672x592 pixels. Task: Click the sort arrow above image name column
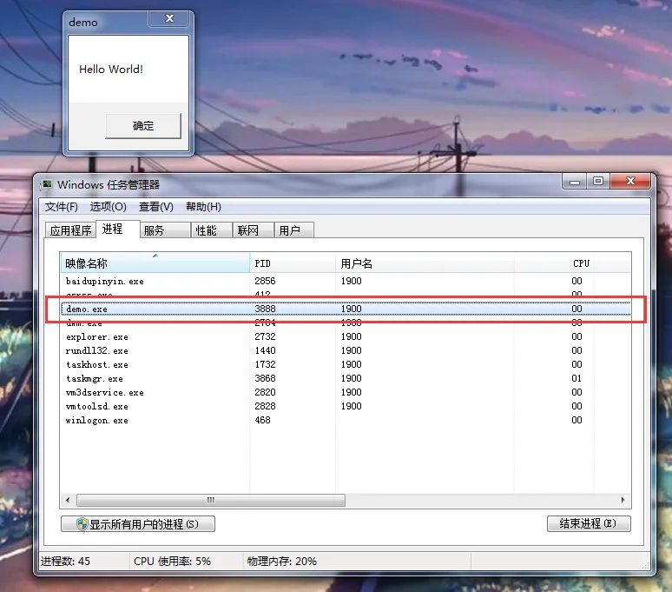(x=155, y=256)
